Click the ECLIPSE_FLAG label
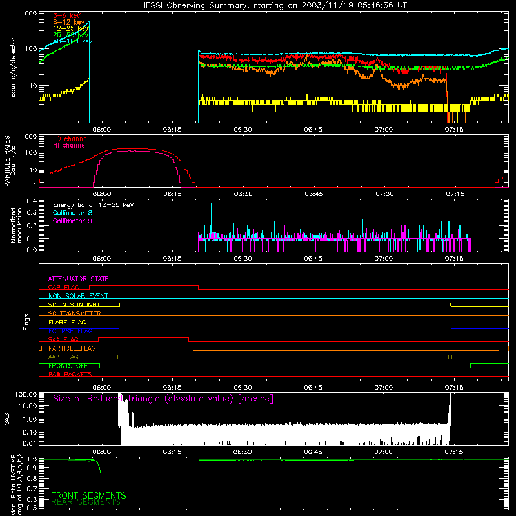The height and width of the screenshot is (516, 516). tap(70, 331)
